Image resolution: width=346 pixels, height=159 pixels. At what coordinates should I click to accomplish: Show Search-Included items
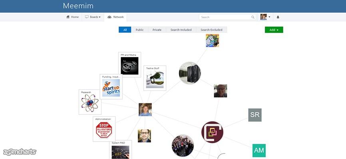point(181,30)
